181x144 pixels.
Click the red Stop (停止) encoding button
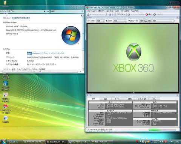pos(149,15)
